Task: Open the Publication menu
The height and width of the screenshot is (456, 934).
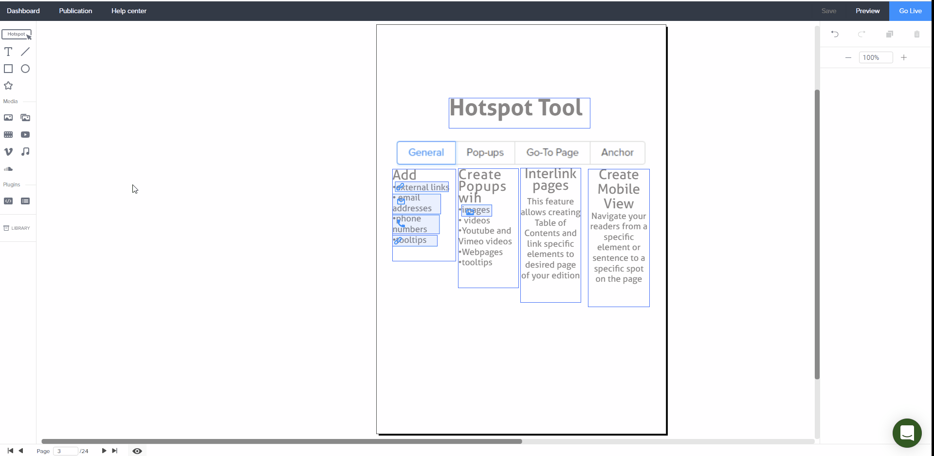Action: [x=75, y=11]
